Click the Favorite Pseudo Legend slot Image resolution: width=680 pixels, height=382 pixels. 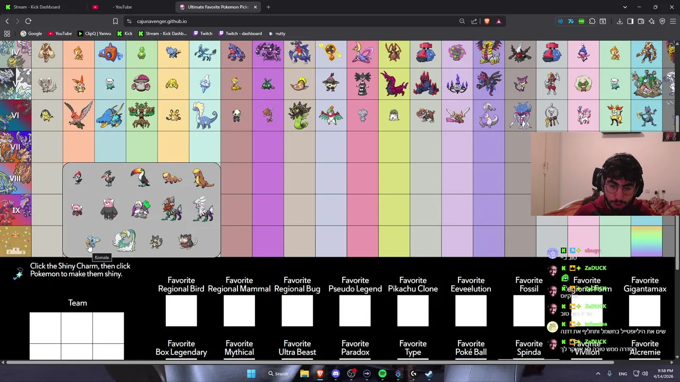coord(355,311)
